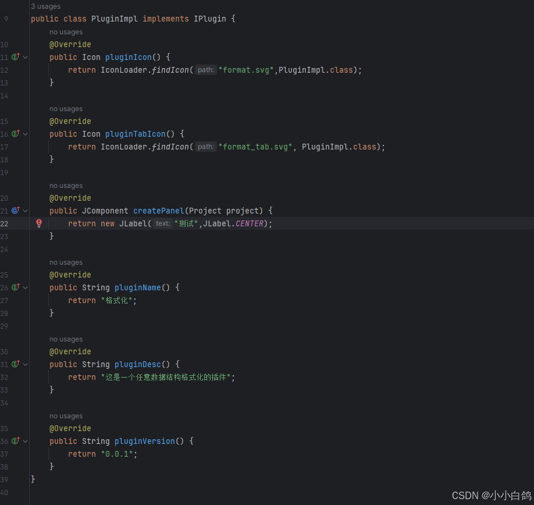534x505 pixels.
Task: Click line number 22 in the gutter
Action: [5, 224]
